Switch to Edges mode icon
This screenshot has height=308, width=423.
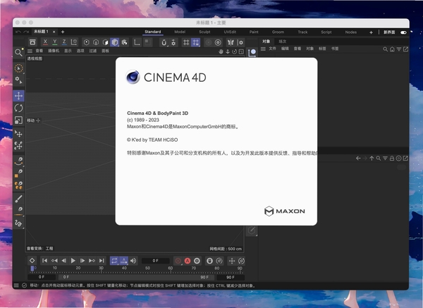tap(96, 42)
